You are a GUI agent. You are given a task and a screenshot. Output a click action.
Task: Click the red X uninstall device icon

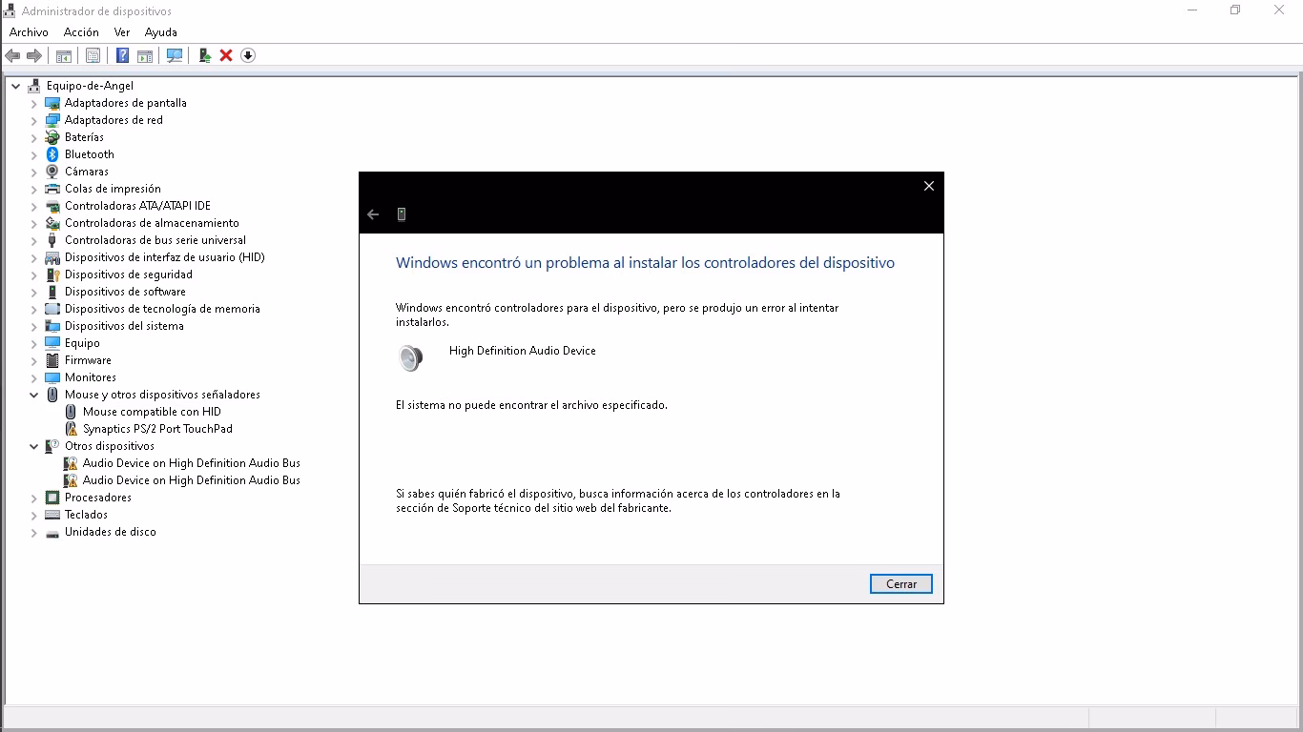(x=226, y=55)
